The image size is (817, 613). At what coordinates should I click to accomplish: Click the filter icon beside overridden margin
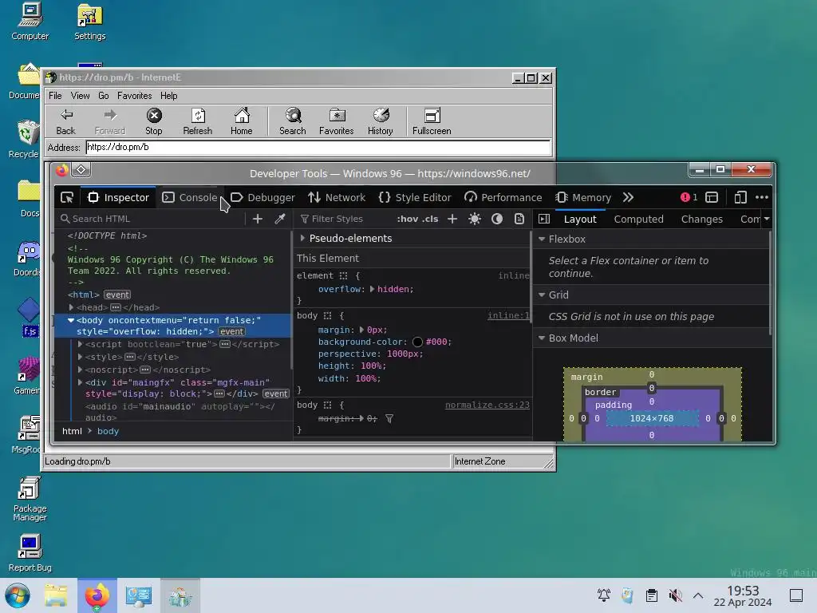tap(389, 418)
